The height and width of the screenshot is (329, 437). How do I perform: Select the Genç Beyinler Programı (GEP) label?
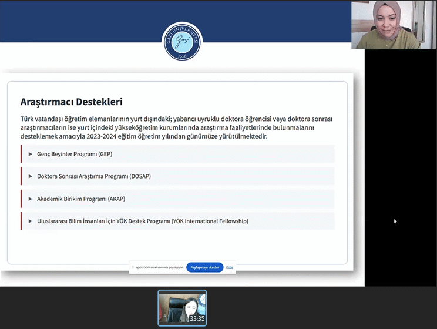point(74,154)
